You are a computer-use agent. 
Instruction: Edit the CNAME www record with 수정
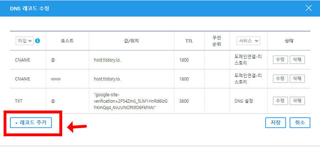[280, 79]
